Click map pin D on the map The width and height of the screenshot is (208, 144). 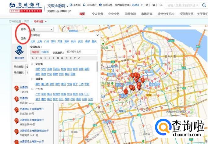click(x=136, y=80)
